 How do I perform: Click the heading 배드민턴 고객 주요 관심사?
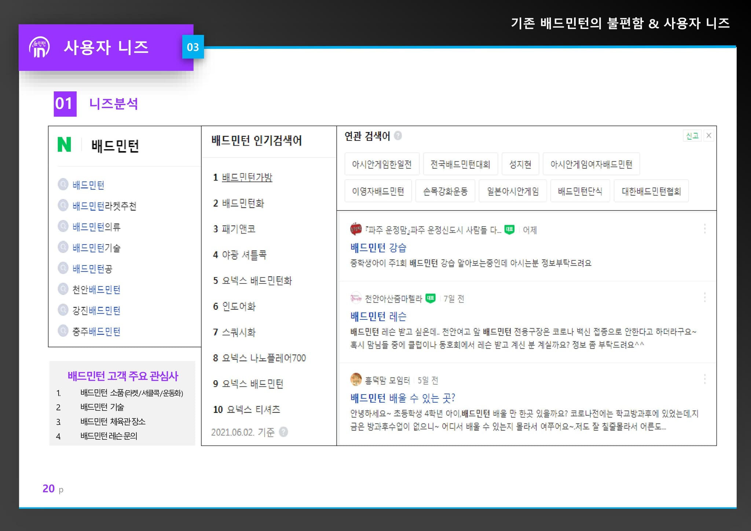pyautogui.click(x=123, y=376)
